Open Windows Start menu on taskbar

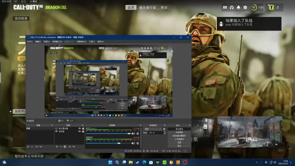point(110,162)
